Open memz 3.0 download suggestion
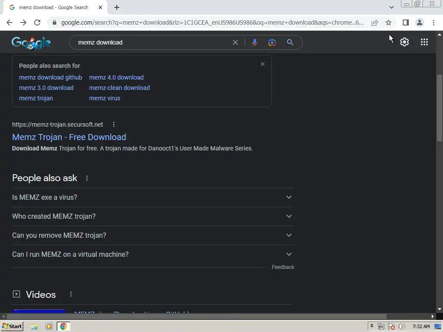443x332 pixels. (x=46, y=88)
